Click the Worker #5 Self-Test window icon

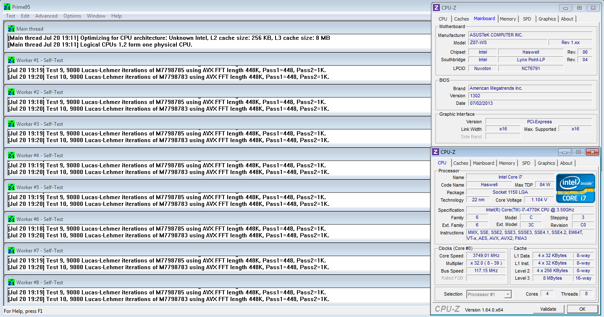click(x=11, y=187)
